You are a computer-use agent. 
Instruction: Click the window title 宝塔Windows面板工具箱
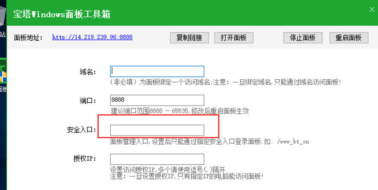pos(62,14)
